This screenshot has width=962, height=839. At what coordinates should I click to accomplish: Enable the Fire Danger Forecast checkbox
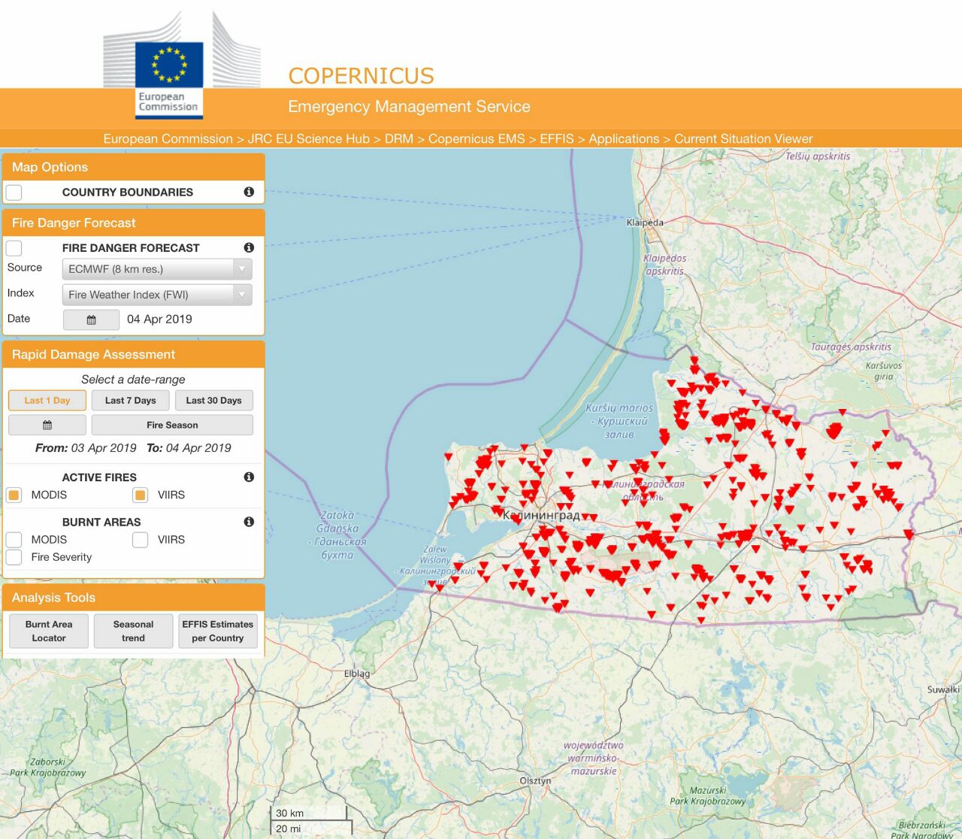pos(14,248)
